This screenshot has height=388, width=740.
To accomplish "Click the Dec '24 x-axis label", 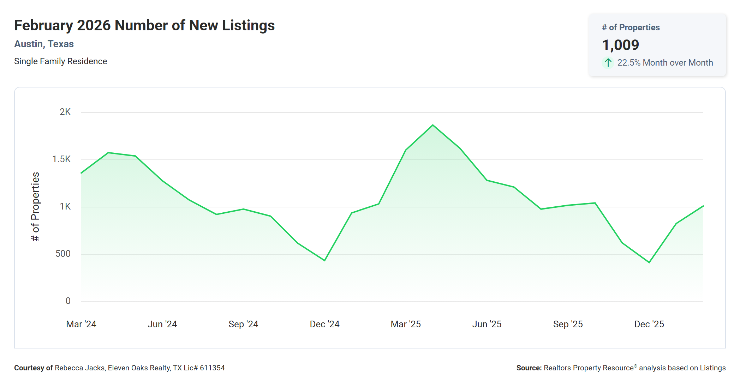I will click(x=324, y=324).
